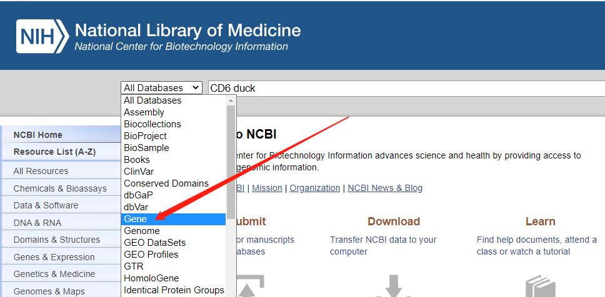This screenshot has height=297, width=605.
Task: Select ClinVar database option
Action: click(139, 172)
